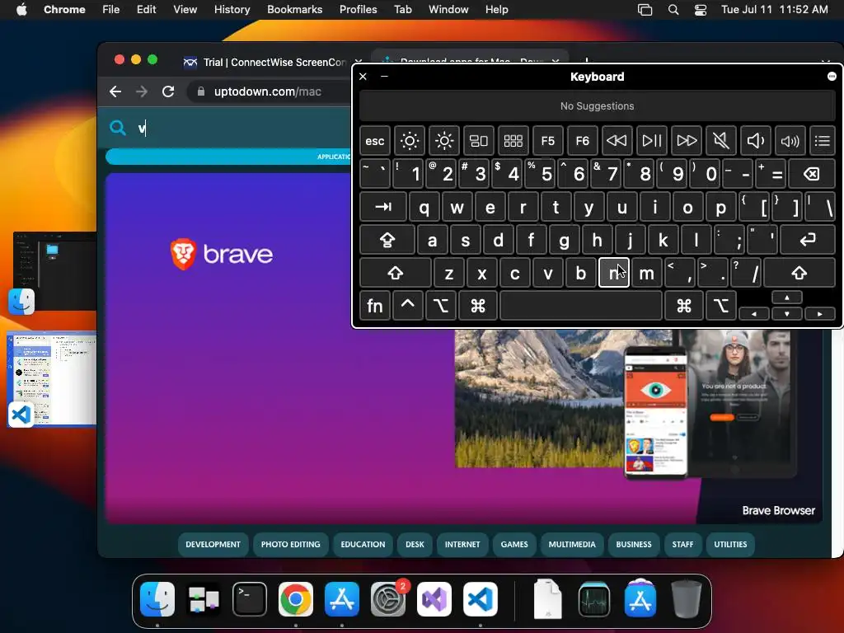Go back in the Chrome toolbar
844x633 pixels.
(x=115, y=91)
